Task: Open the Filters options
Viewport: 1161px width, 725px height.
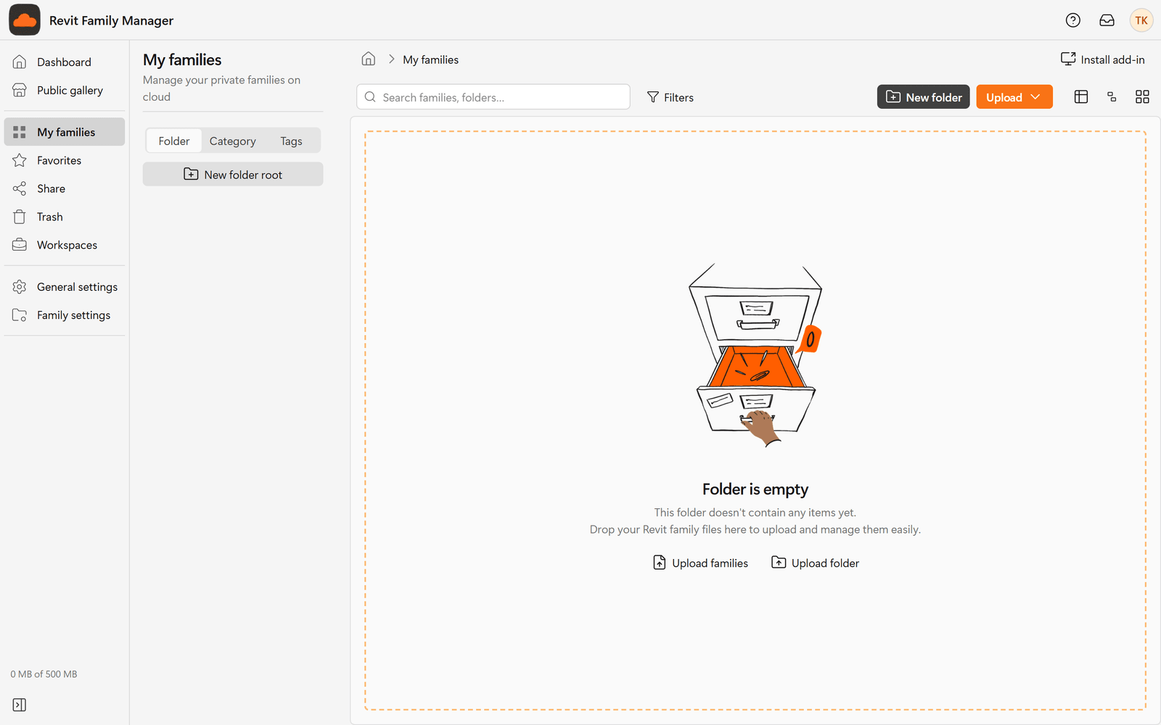Action: (670, 97)
